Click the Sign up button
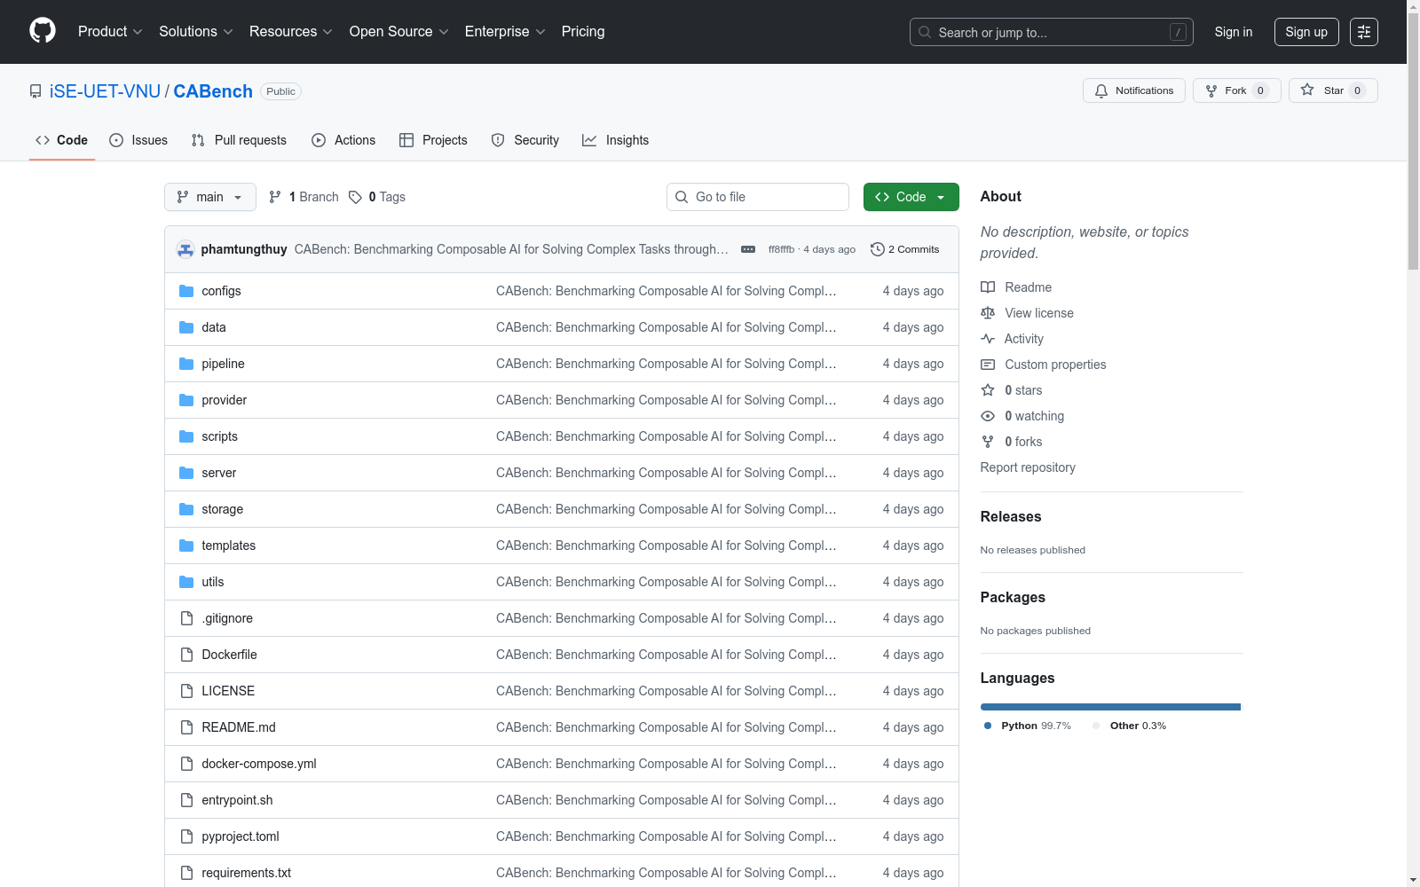This screenshot has width=1420, height=887. [1306, 32]
